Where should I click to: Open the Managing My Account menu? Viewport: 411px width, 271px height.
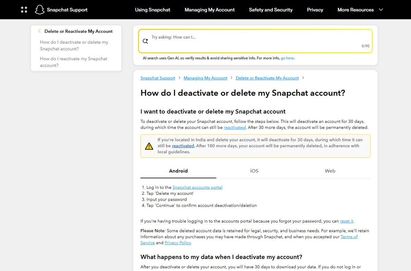[x=210, y=10]
